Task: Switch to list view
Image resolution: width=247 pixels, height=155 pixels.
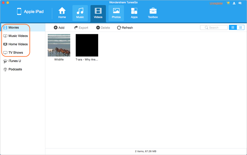Action: 241,28
